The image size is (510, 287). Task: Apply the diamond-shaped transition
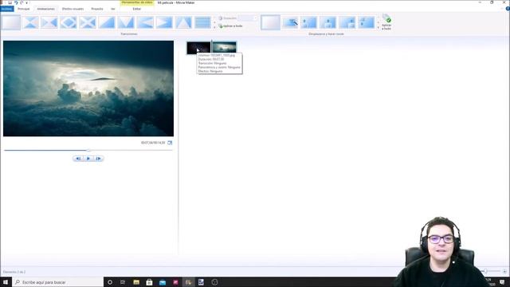(x=69, y=22)
